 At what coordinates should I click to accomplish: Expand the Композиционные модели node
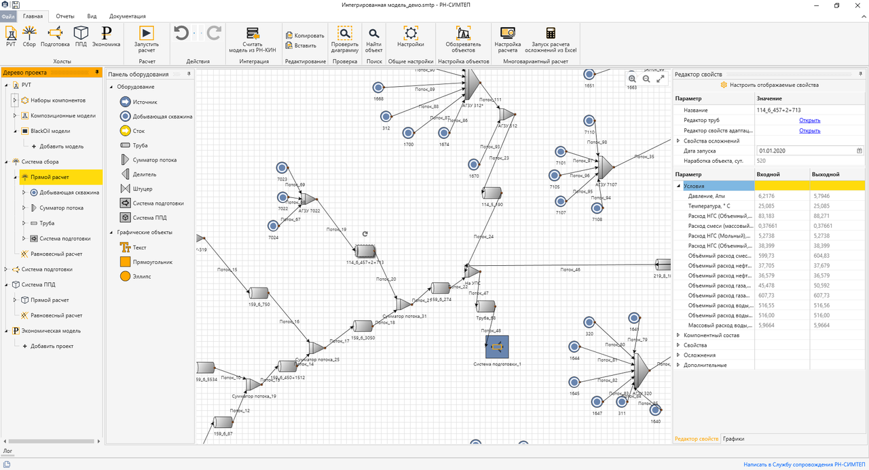[14, 116]
